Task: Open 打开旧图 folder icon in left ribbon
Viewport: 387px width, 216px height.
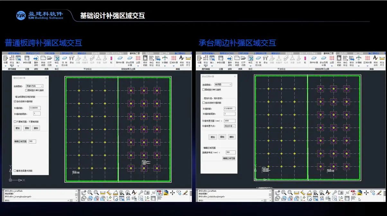Action: [50, 59]
